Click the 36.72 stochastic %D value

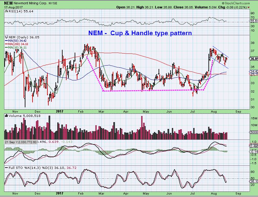(x=72, y=168)
